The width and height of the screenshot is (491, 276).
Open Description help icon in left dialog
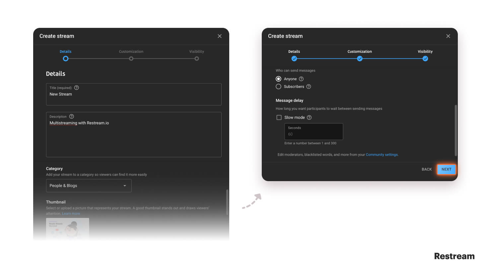(72, 116)
